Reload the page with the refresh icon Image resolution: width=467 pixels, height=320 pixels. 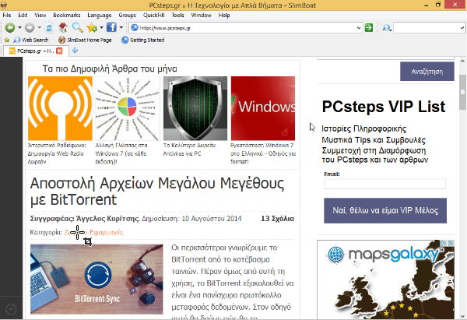point(49,28)
